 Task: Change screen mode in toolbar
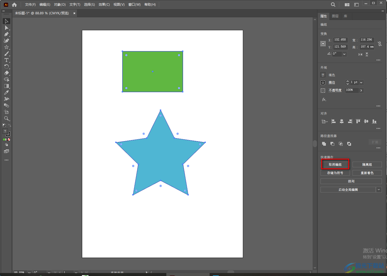coord(6,151)
